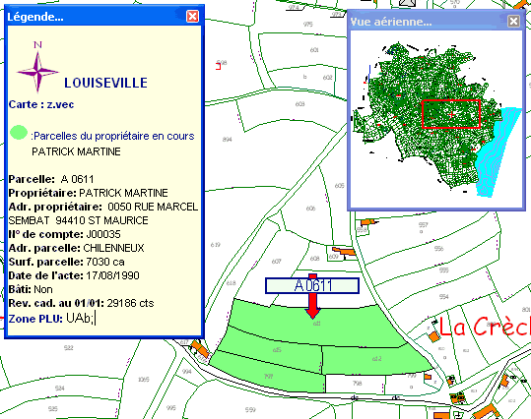Screen dimensions: 531x419
Task: Click red viewport rectangle in aerial overview
Action: (x=451, y=114)
